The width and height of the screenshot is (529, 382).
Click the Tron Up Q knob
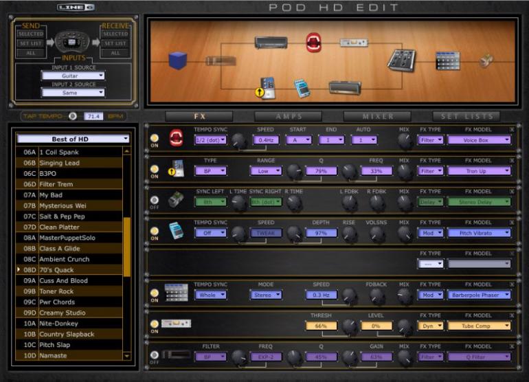click(294, 172)
